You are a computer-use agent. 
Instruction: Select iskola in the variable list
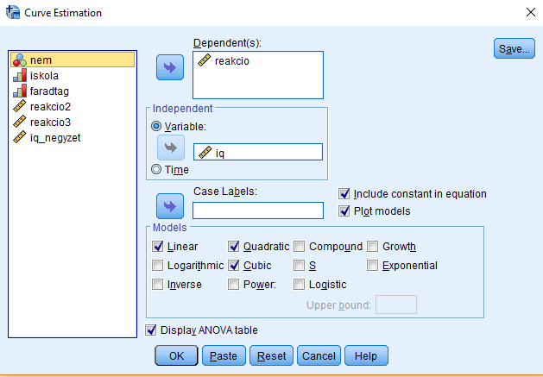pos(73,75)
